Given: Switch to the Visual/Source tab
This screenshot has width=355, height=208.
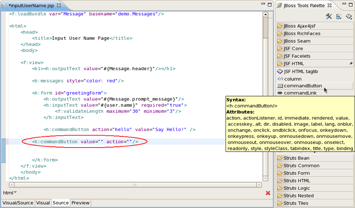Looking at the screenshot, I should (18, 203).
